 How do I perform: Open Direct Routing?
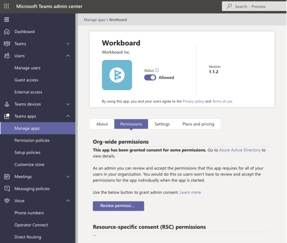[28, 237]
